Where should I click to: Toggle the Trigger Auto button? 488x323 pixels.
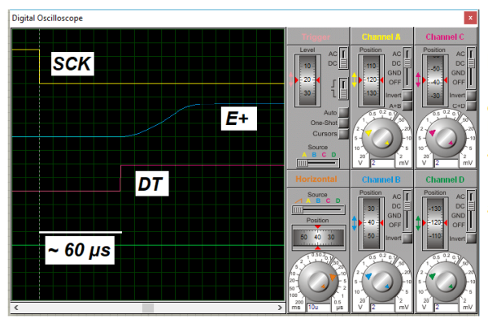point(343,112)
